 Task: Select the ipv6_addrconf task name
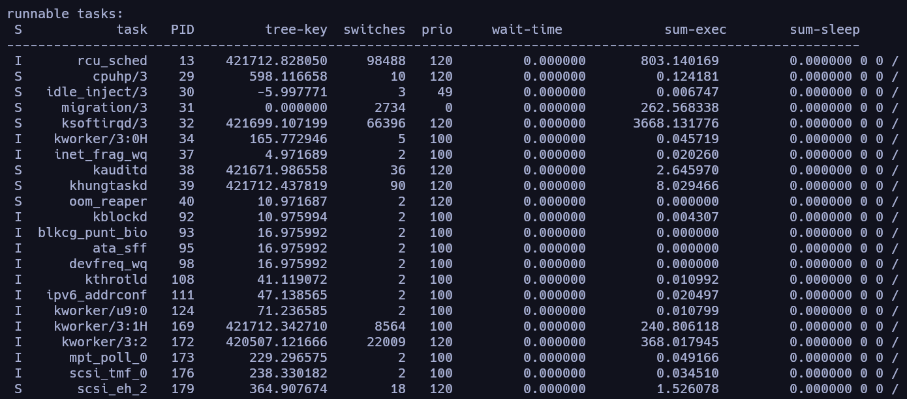coord(97,295)
